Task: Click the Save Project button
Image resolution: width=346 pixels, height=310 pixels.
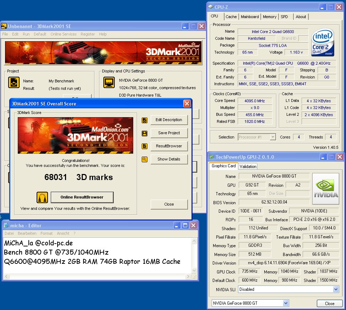Action: (x=169, y=133)
